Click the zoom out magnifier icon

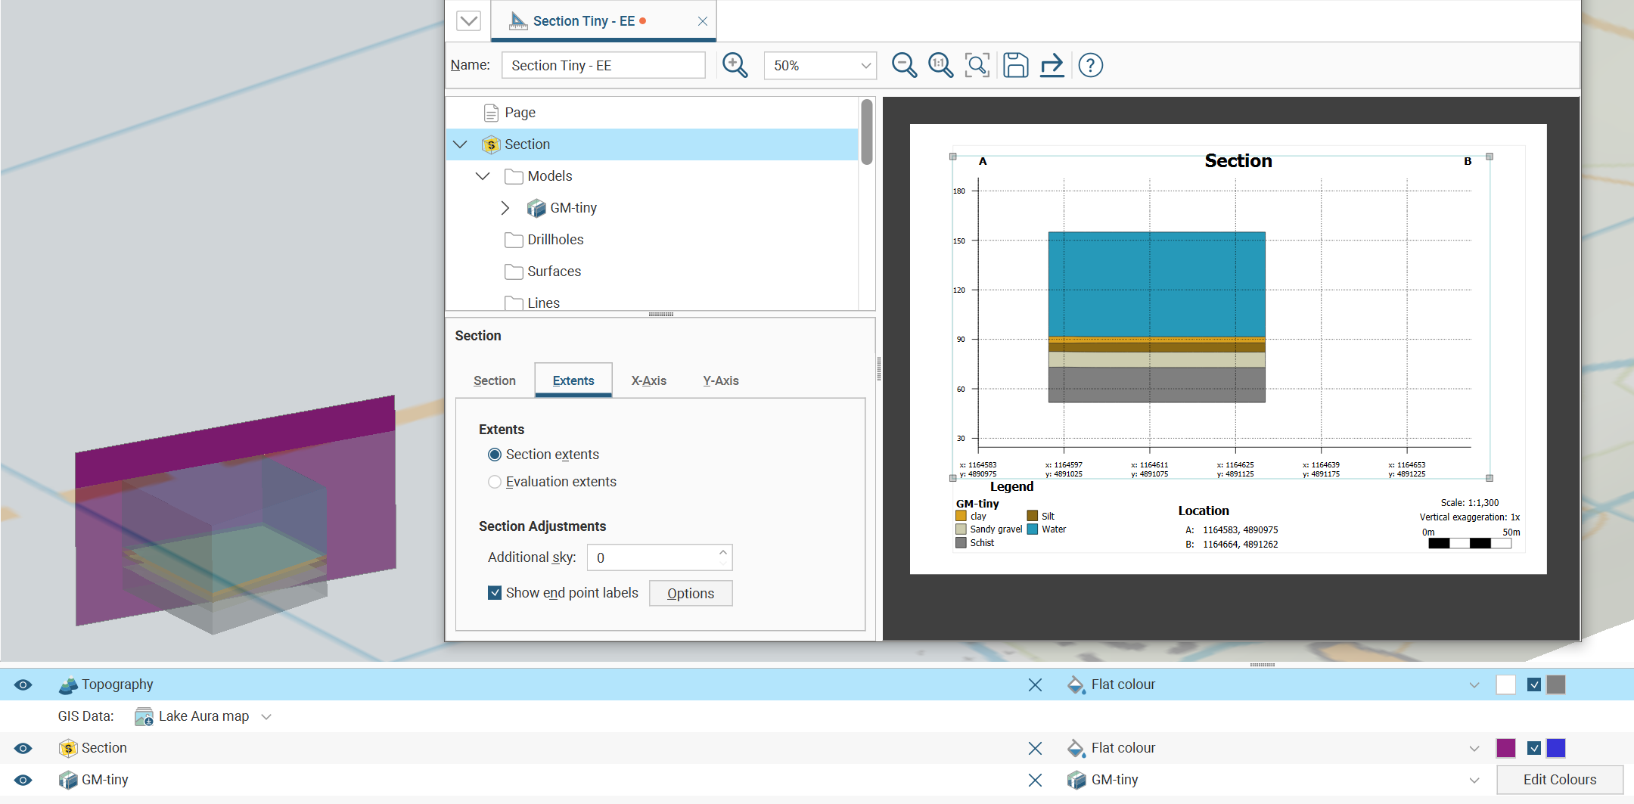903,65
